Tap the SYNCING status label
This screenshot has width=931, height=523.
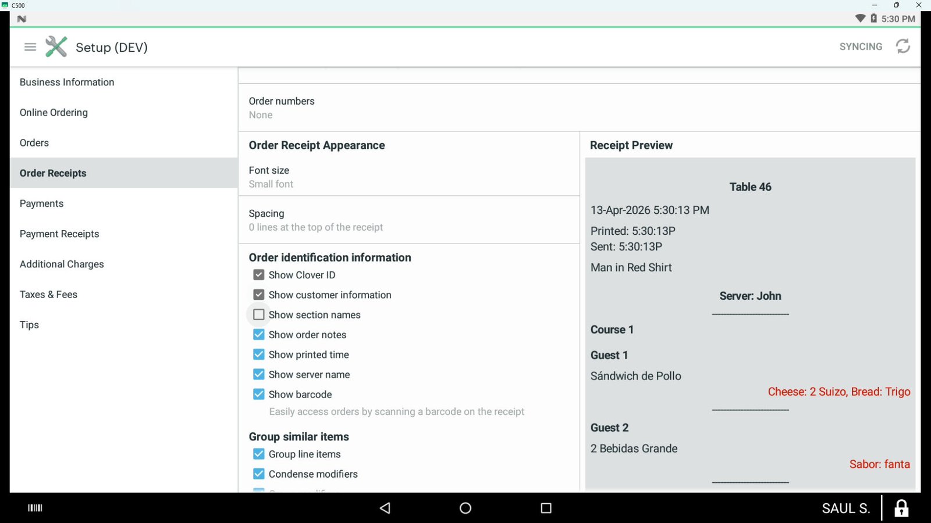point(861,46)
